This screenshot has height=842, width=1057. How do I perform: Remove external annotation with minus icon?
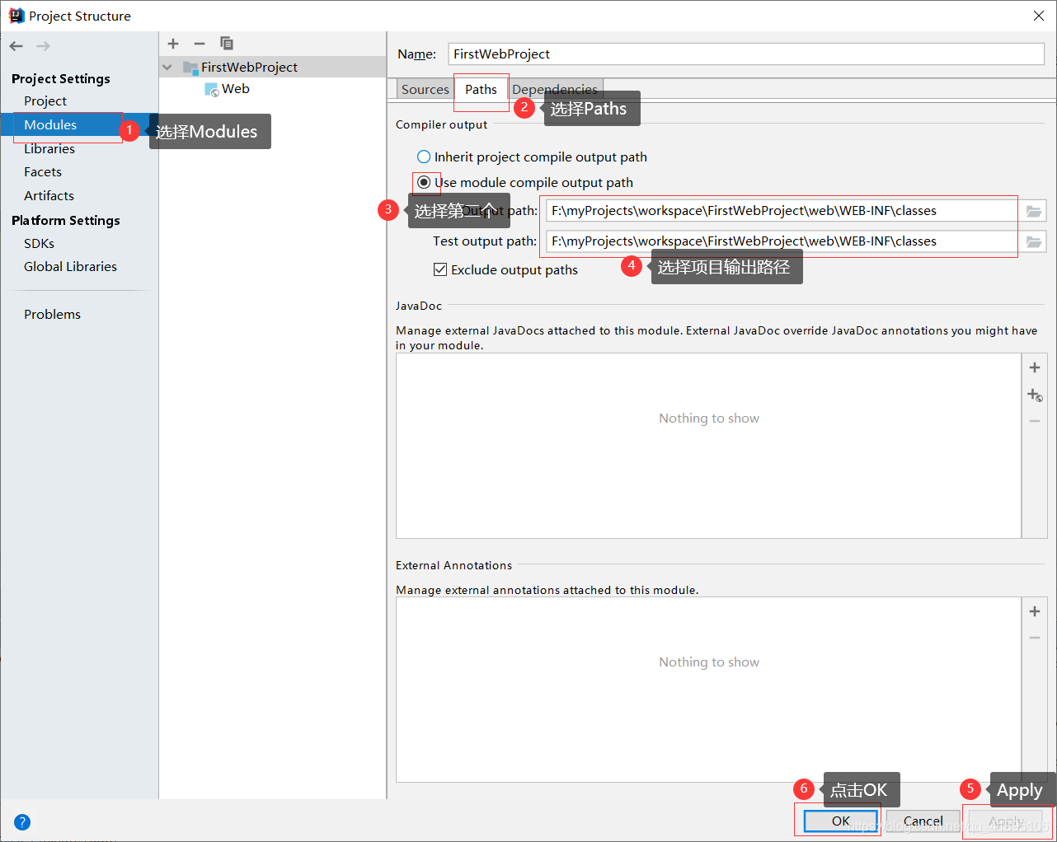click(x=1035, y=638)
